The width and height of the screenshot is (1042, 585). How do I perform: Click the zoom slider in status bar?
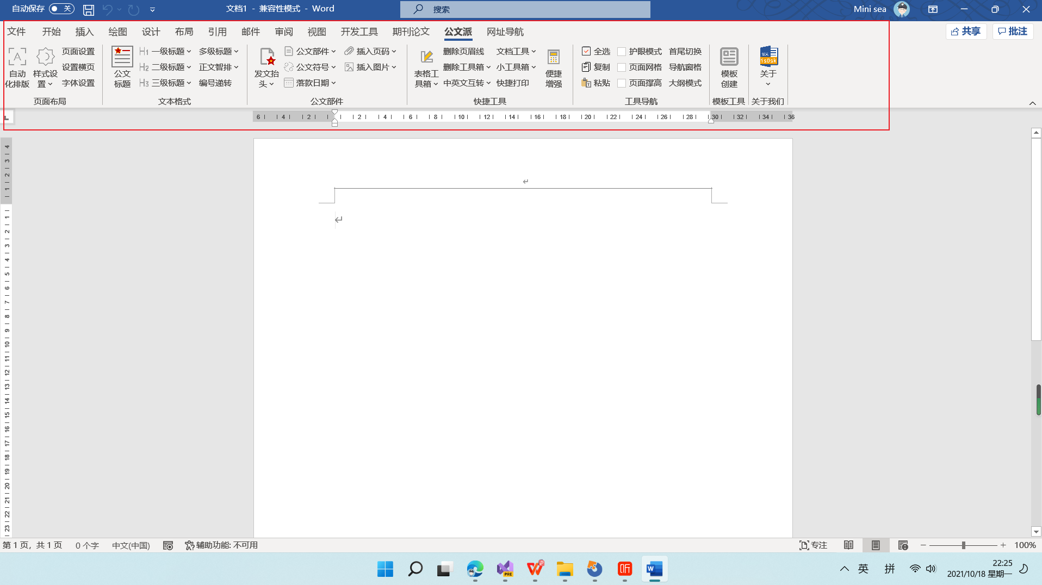pos(963,545)
